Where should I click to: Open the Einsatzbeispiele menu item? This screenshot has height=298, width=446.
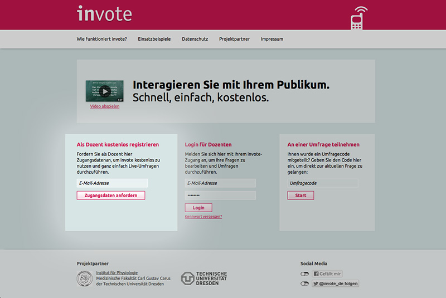click(x=154, y=39)
